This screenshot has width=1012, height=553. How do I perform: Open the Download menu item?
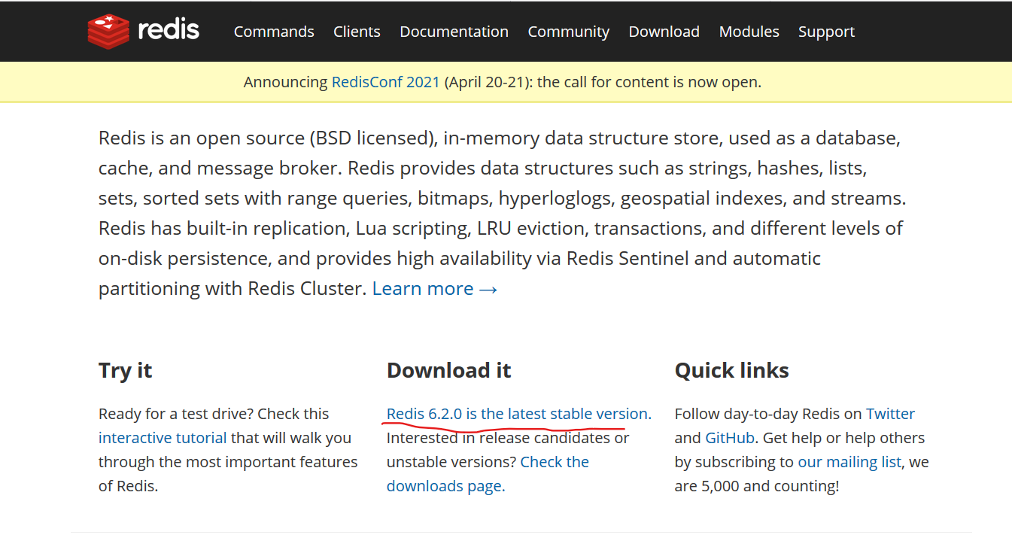[664, 32]
